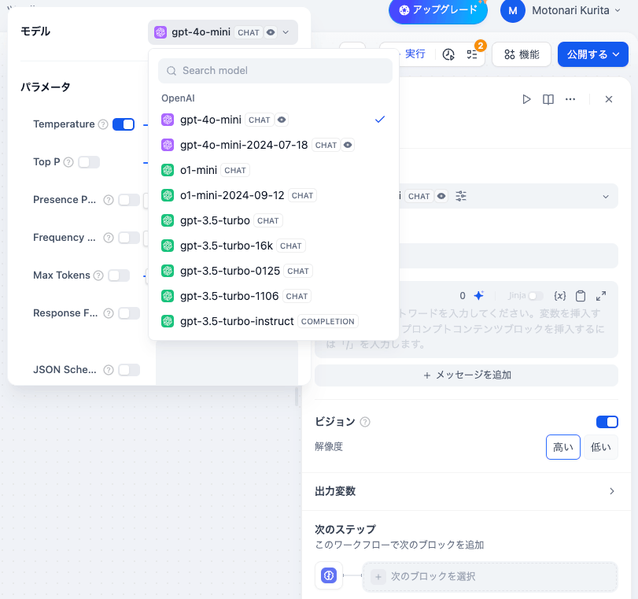Screen dimensions: 638x599
Task: Select gpt-3.5-turbo-1106 model
Action: pos(274,297)
